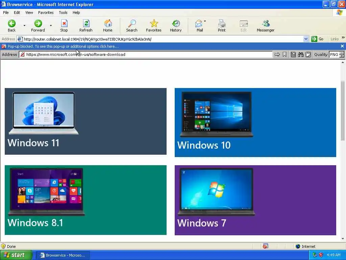Stop the page from loading
This screenshot has width=346, height=260.
[x=64, y=26]
